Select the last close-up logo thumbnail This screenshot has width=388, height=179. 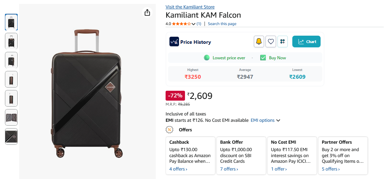pyautogui.click(x=11, y=136)
